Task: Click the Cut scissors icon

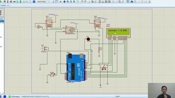Action: 89,2
